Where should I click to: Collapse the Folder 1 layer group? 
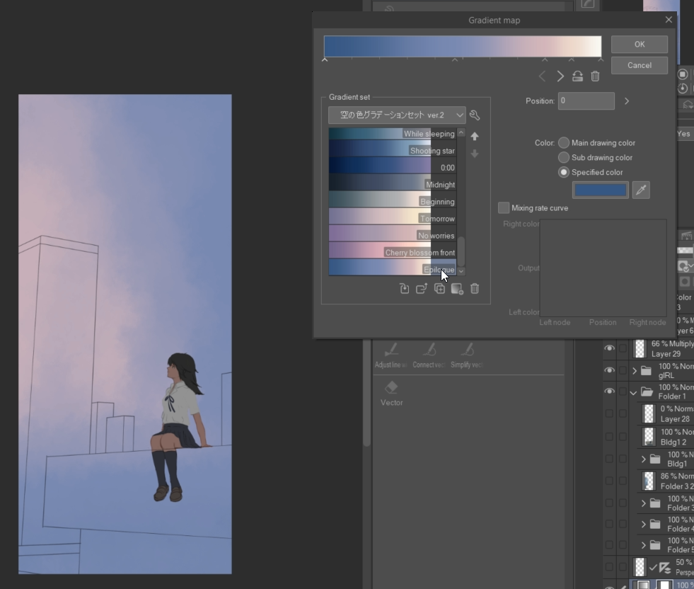point(633,392)
